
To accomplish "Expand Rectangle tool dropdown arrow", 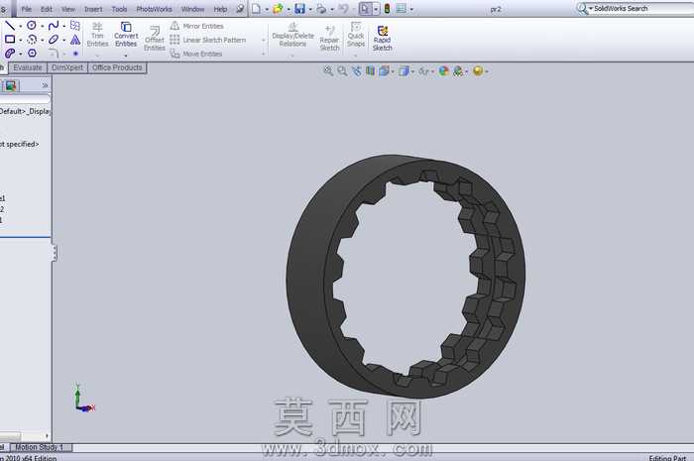I will 21,41.
